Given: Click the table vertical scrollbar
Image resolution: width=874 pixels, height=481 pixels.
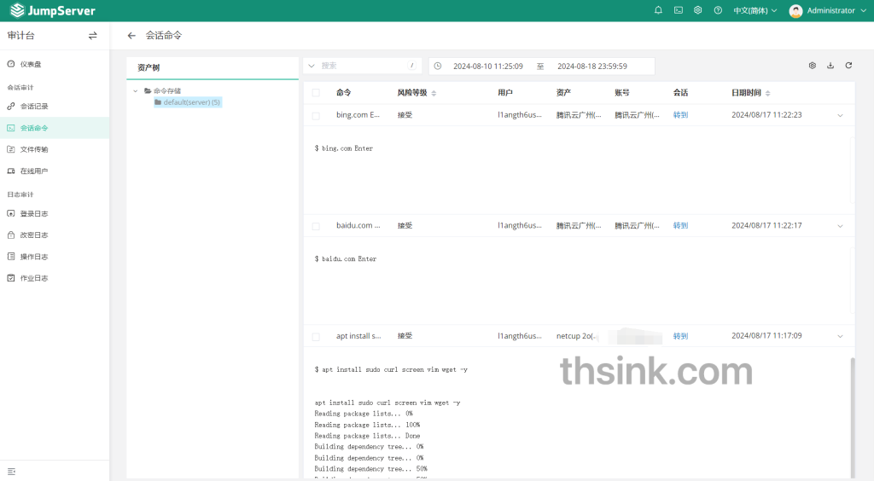Looking at the screenshot, I should (x=853, y=418).
